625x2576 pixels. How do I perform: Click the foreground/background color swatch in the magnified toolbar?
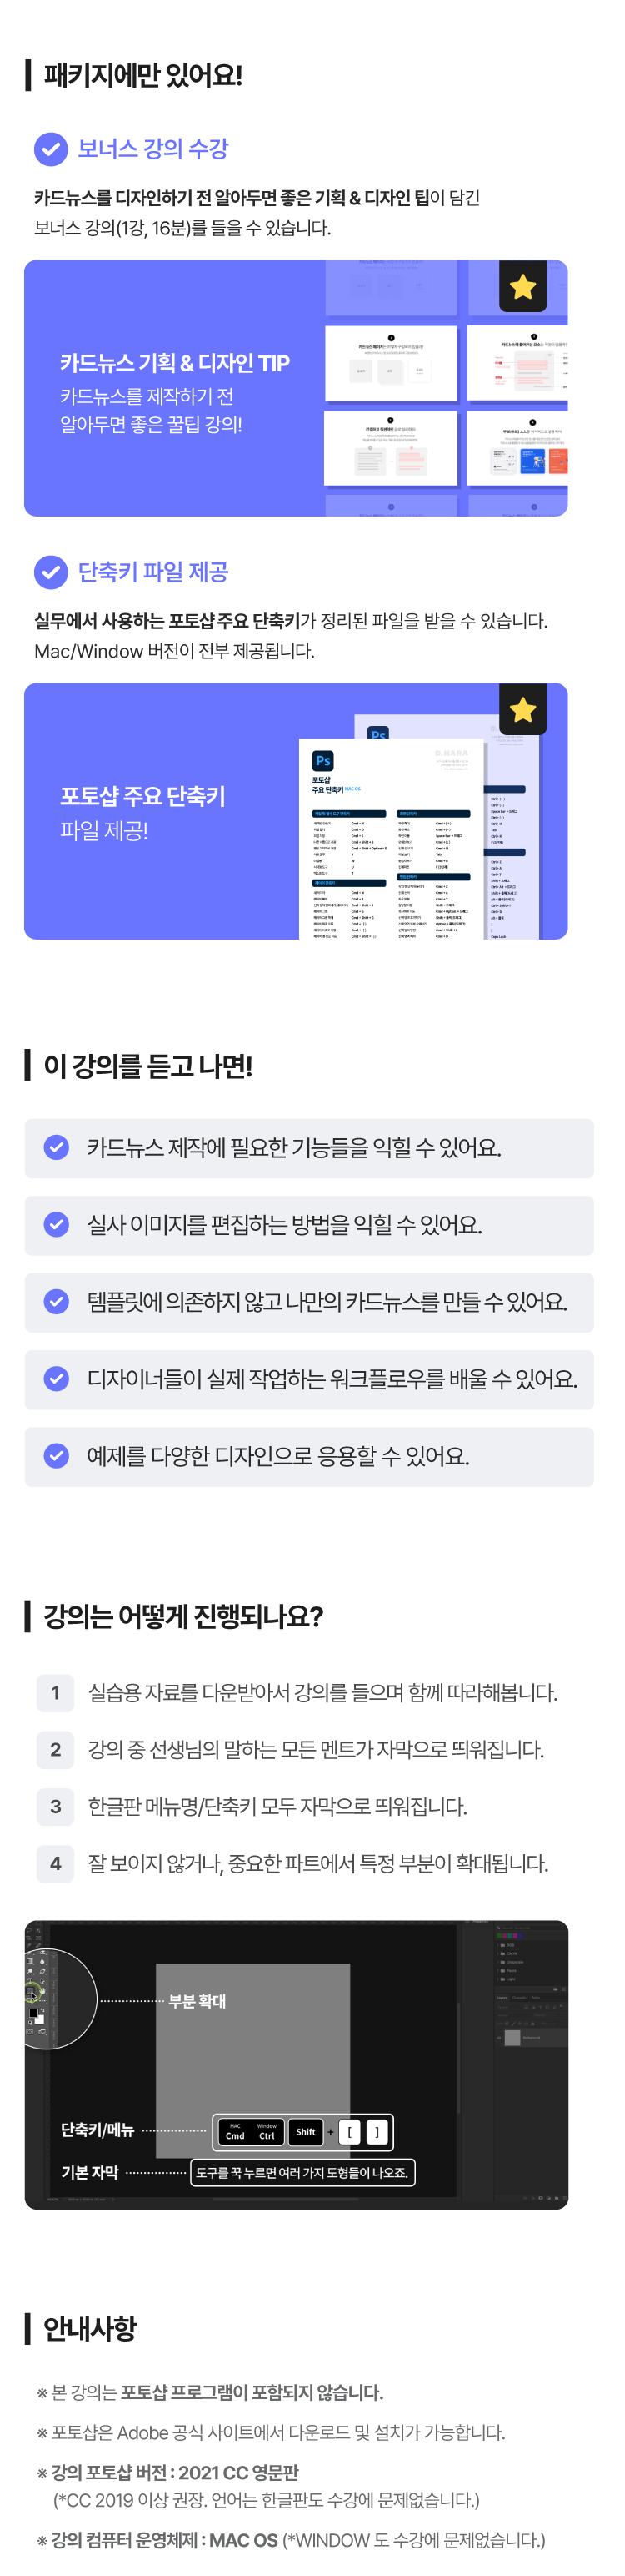click(36, 2015)
